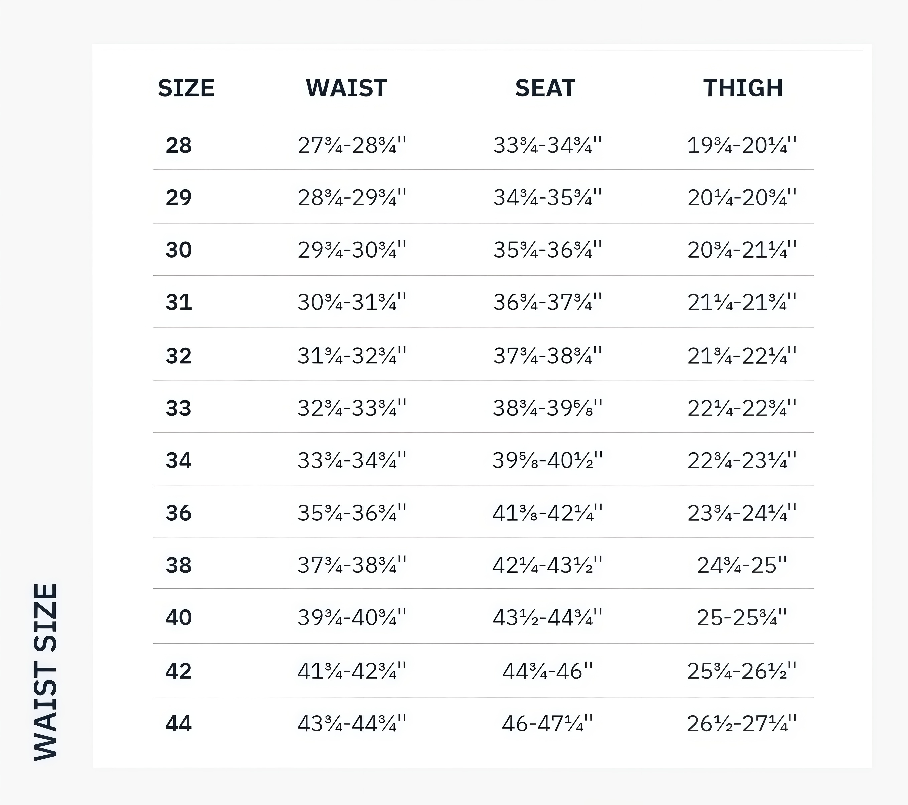The height and width of the screenshot is (805, 908).
Task: Select waist value 37¾-38¾"
Action: coord(352,565)
